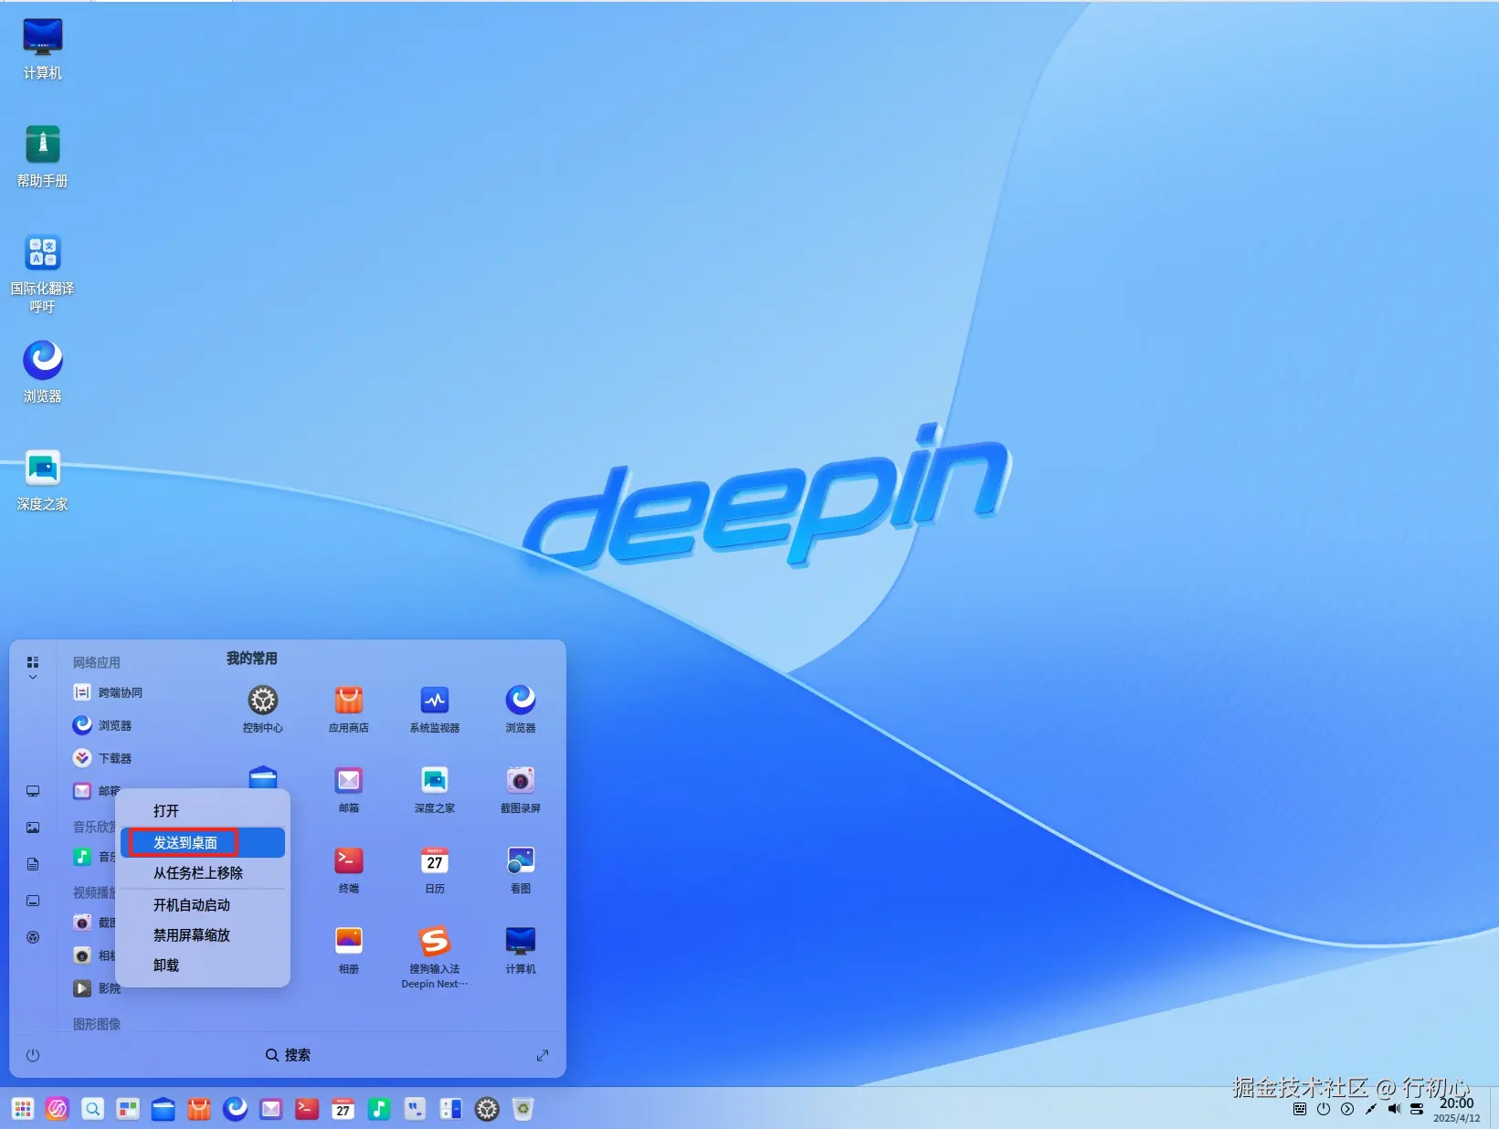Choose 发送到桌面 in the context menu
1499x1129 pixels.
[x=203, y=842]
